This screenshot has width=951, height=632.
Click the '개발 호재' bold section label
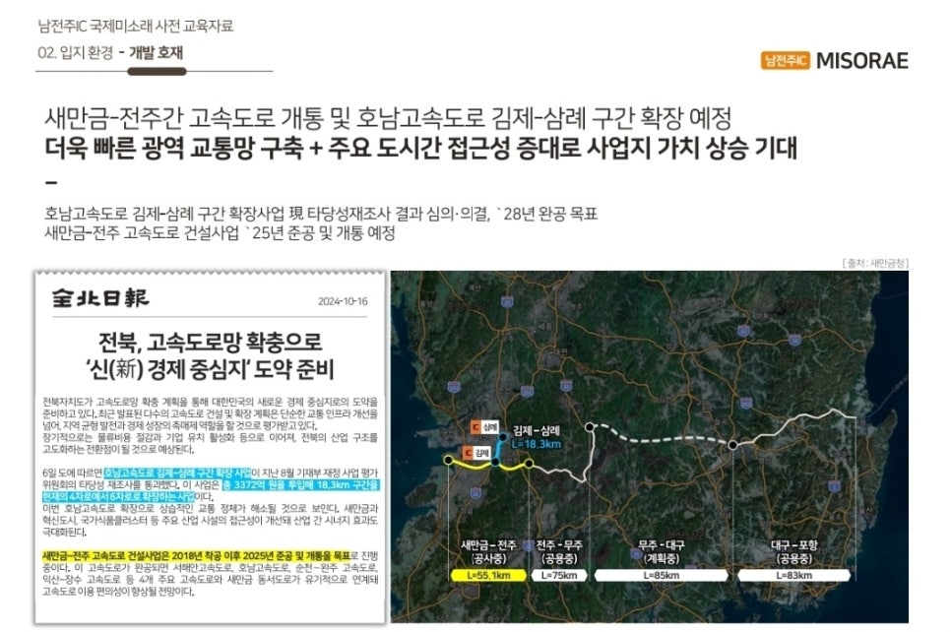[156, 53]
